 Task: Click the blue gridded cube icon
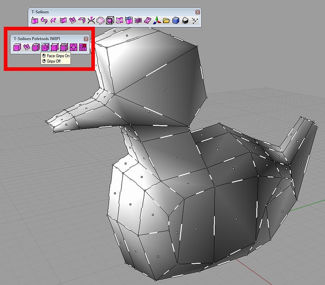[x=176, y=21]
